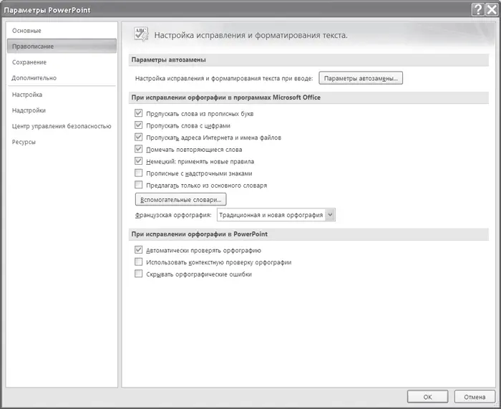Open Центр управления безопасностью
This screenshot has width=501, height=409.
click(62, 126)
